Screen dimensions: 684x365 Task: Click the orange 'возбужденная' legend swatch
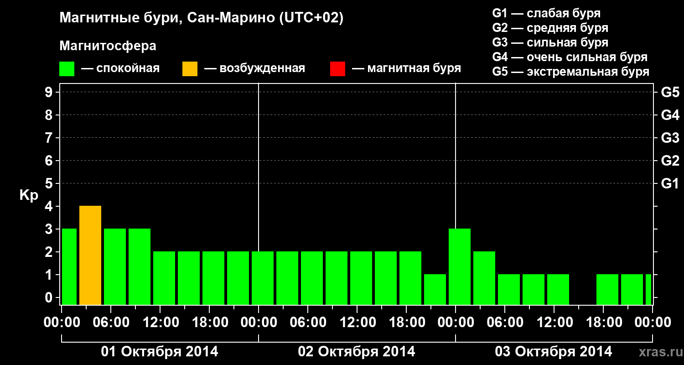click(x=190, y=68)
